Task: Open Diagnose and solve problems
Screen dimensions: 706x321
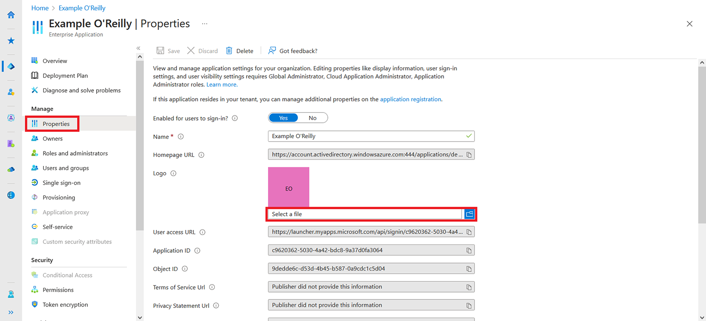Action: click(x=81, y=90)
